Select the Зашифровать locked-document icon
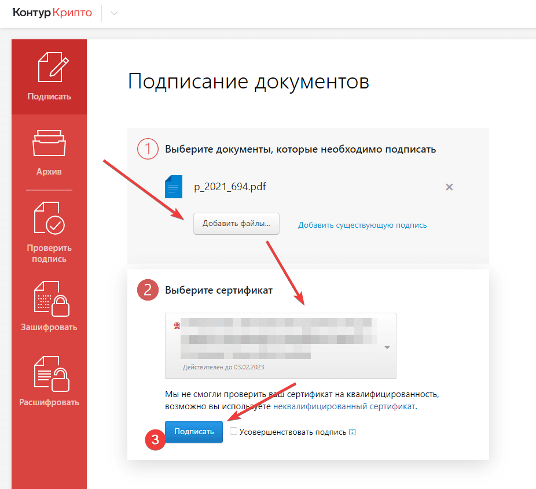 coord(49,298)
